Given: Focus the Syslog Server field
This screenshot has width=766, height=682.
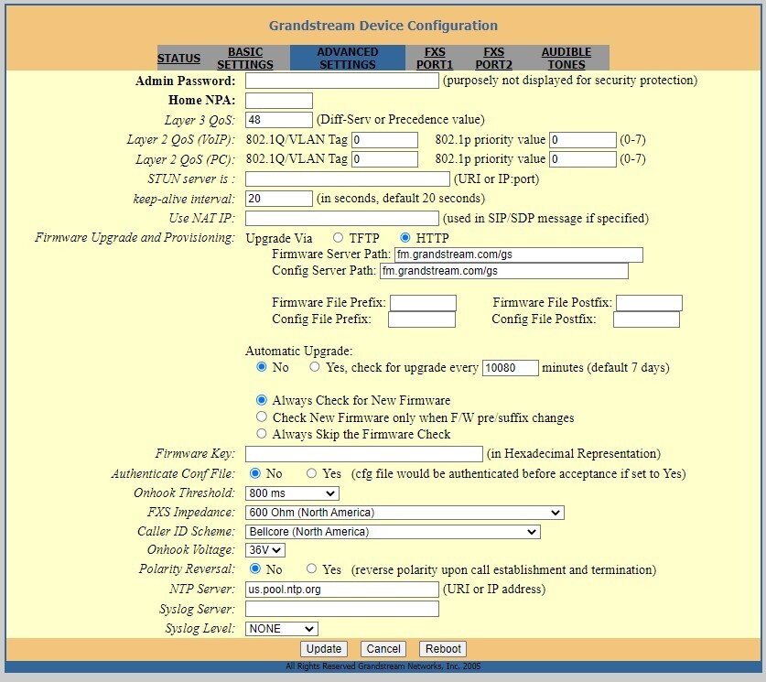Looking at the screenshot, I should 342,609.
